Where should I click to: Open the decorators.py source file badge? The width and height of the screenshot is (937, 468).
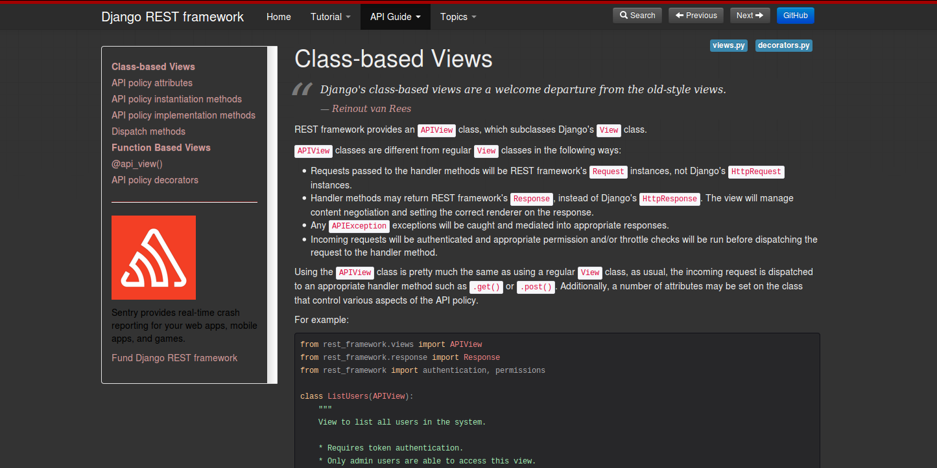783,45
